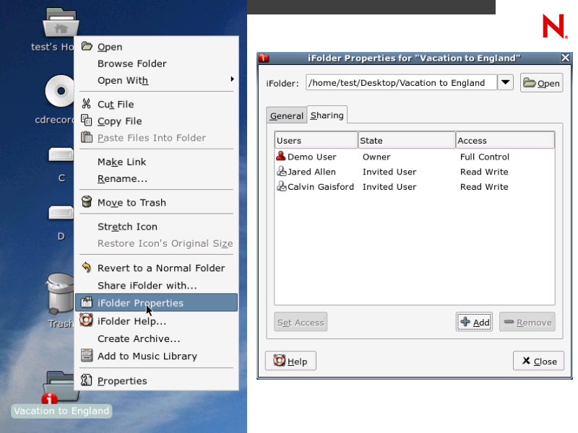
Task: Click the Calvin Gaisford user icon
Action: pos(281,186)
